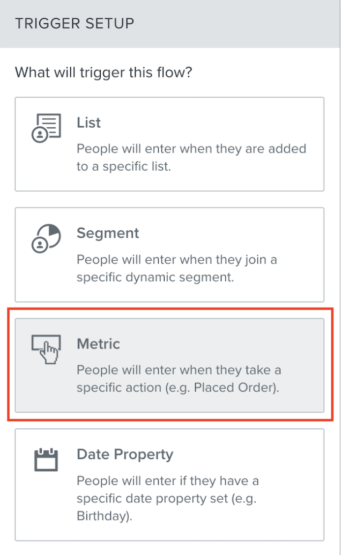
Task: Select the Segment trigger title
Action: point(108,233)
